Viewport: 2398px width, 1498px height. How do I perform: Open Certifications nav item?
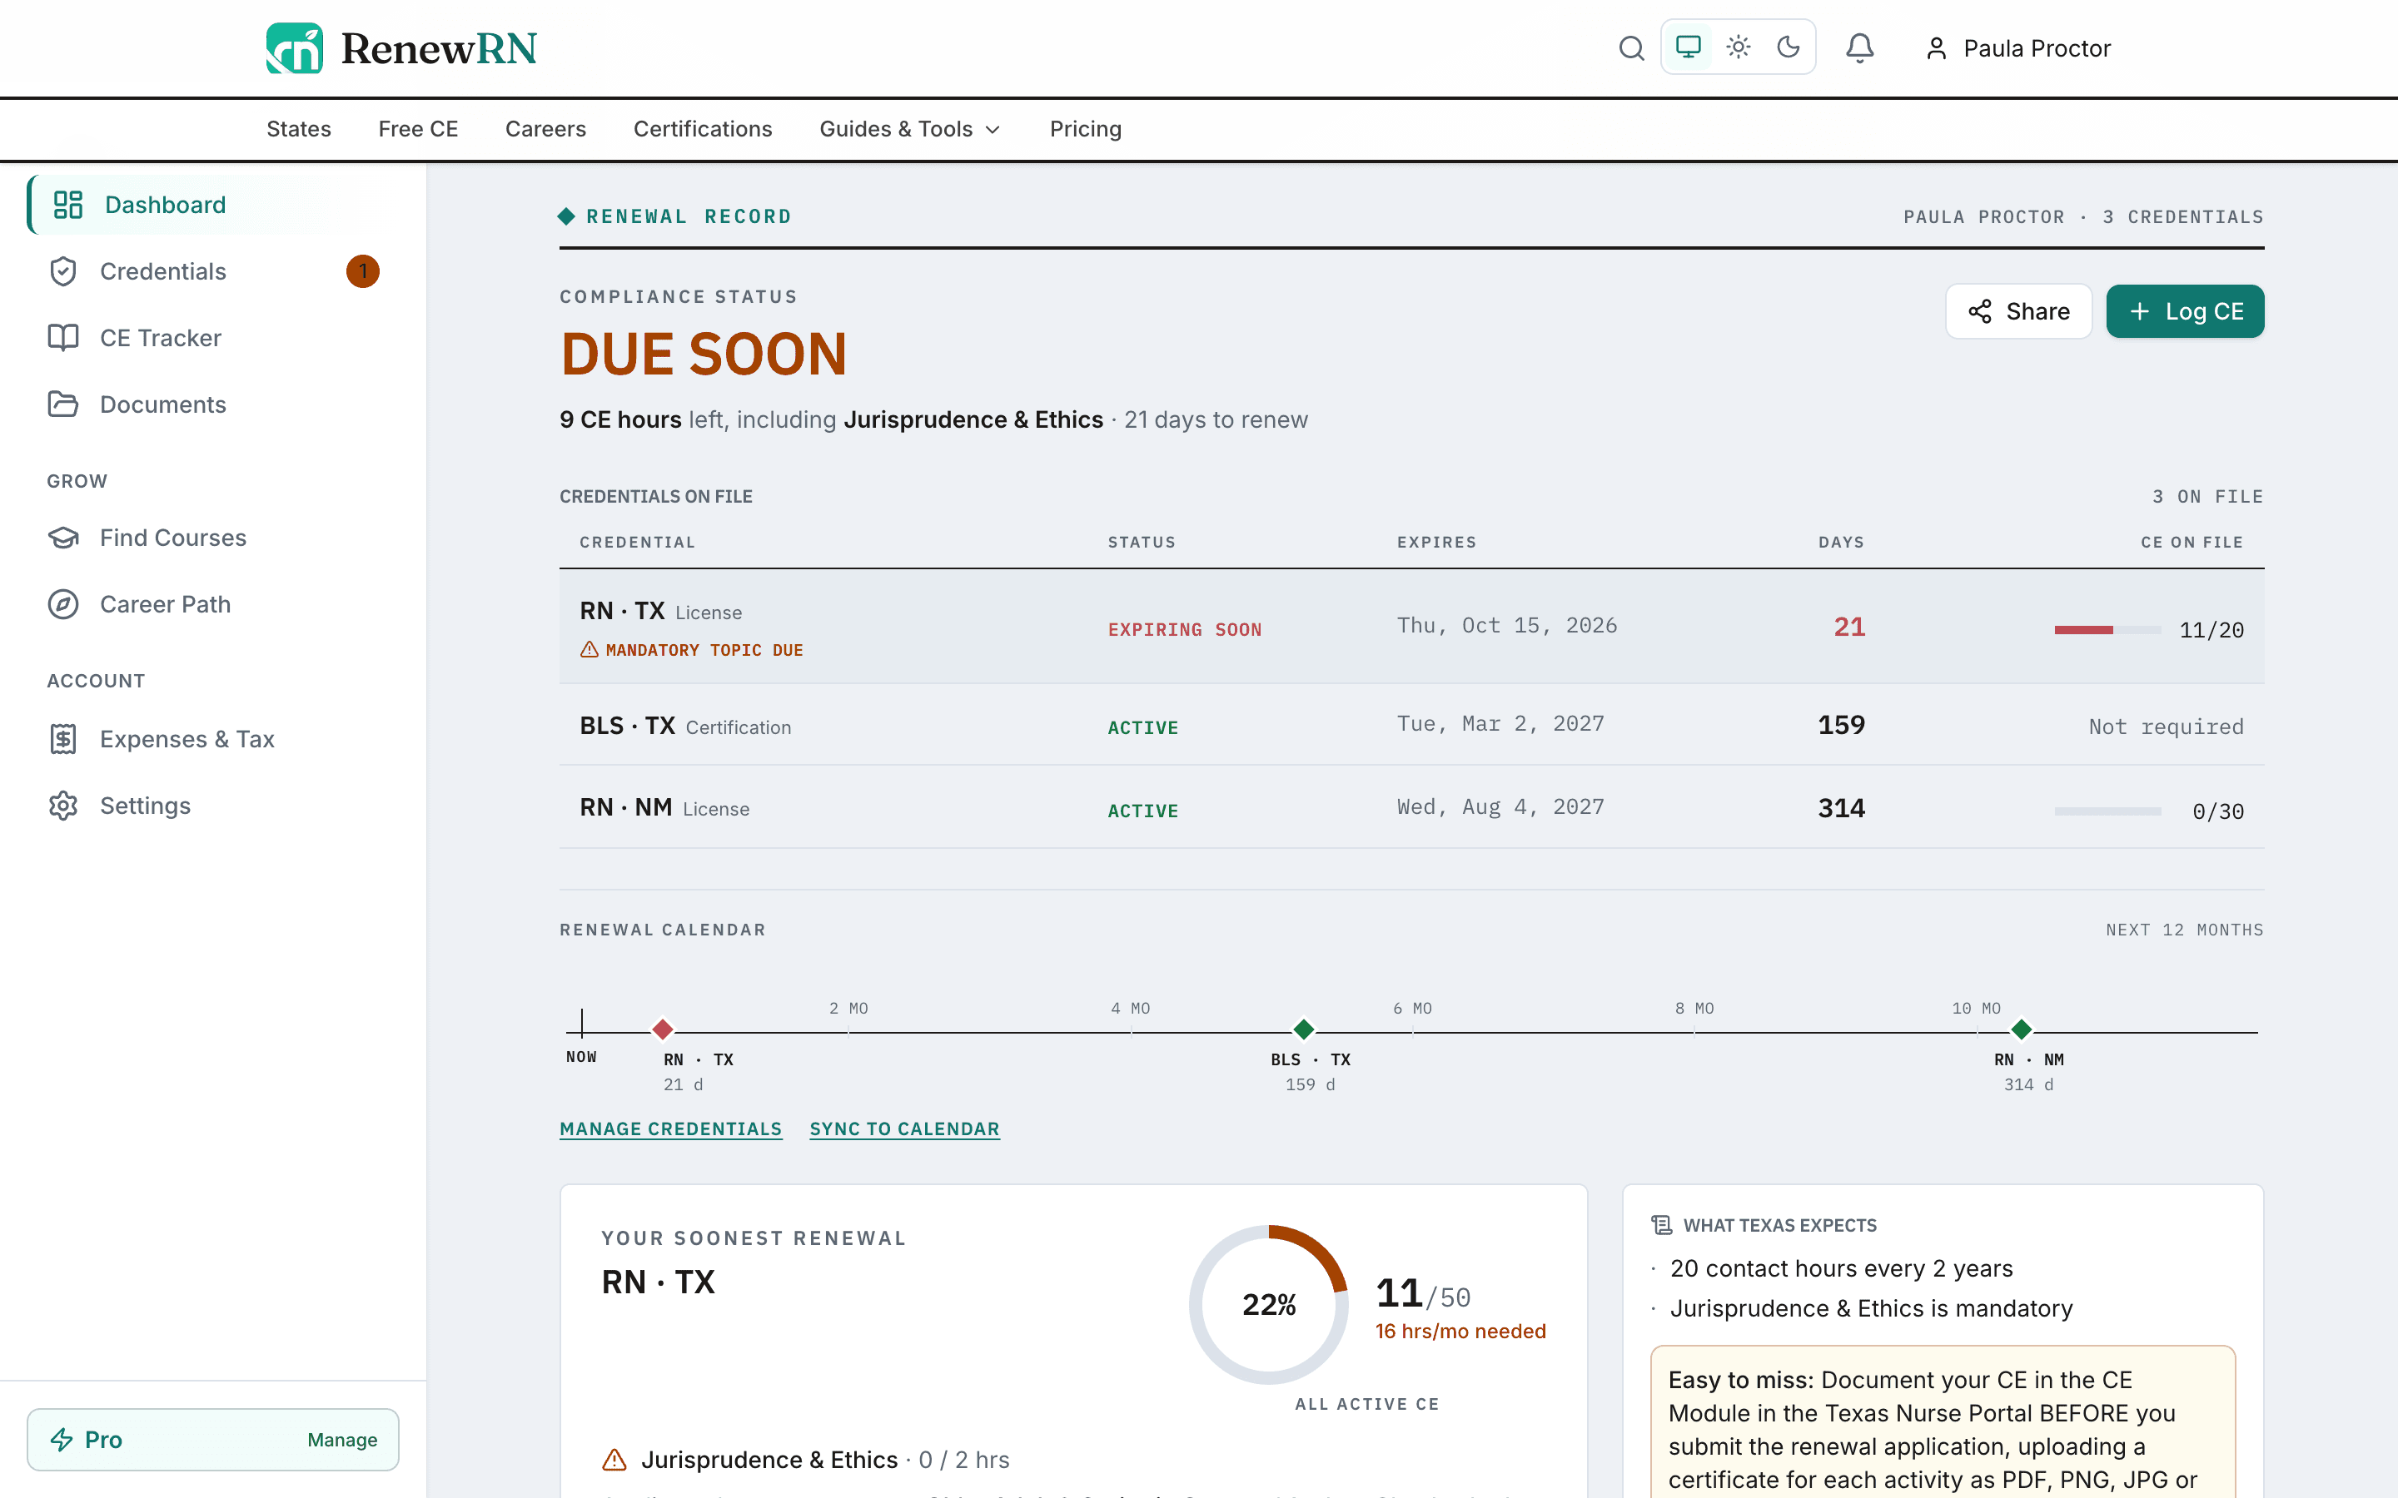(x=703, y=129)
